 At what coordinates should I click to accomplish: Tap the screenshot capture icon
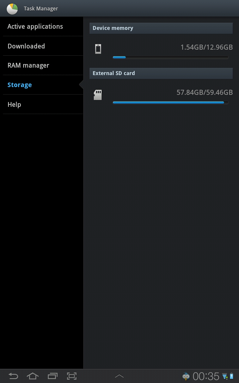[72, 376]
